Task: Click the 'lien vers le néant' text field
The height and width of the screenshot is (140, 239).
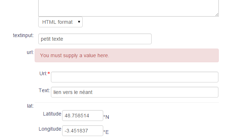Action: click(135, 92)
